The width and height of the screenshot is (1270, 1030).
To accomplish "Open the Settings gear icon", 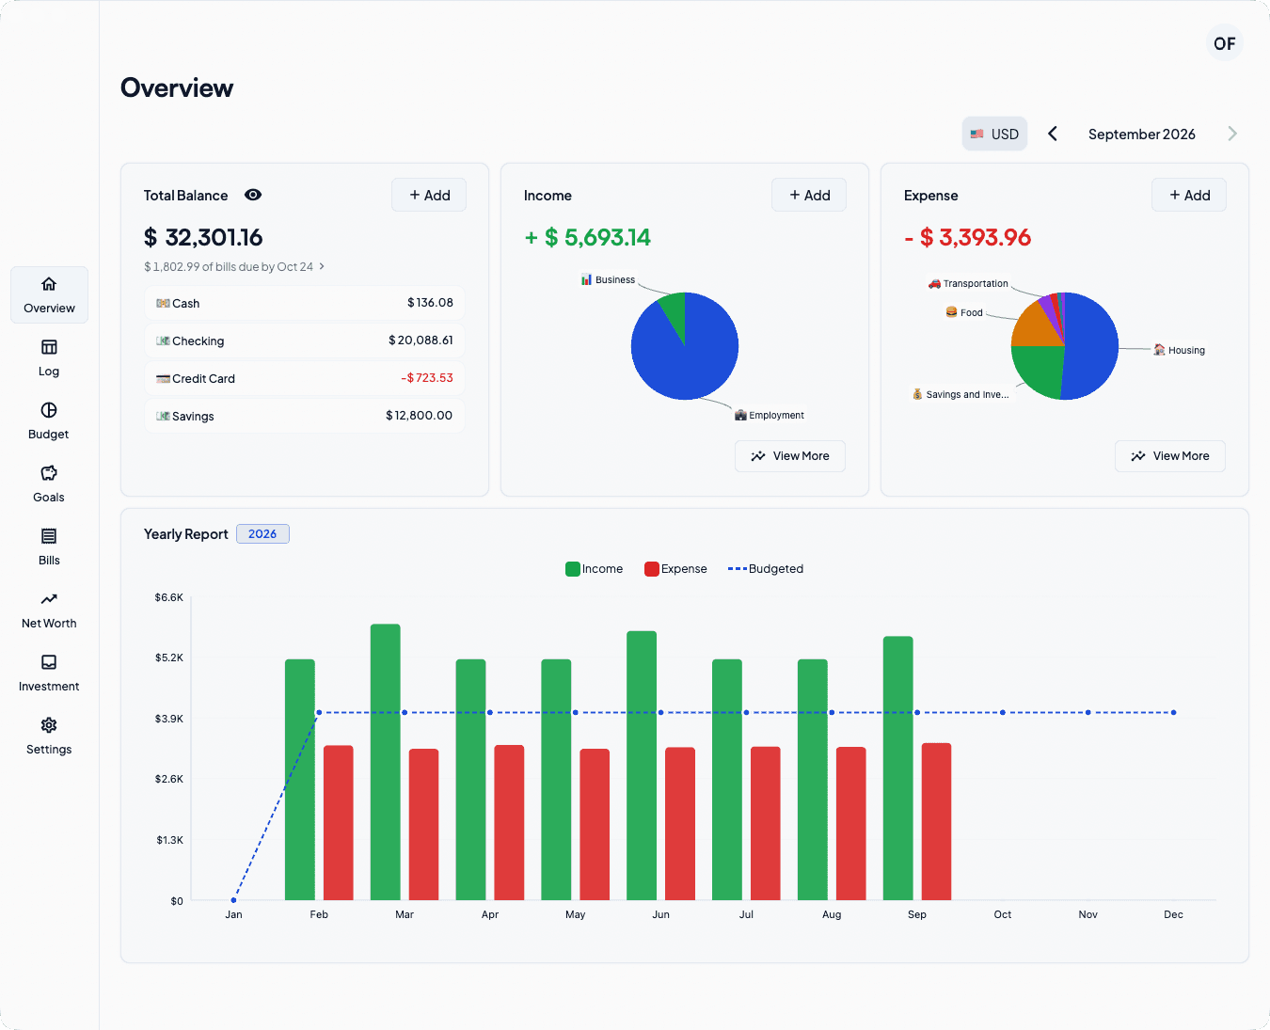I will 49,725.
